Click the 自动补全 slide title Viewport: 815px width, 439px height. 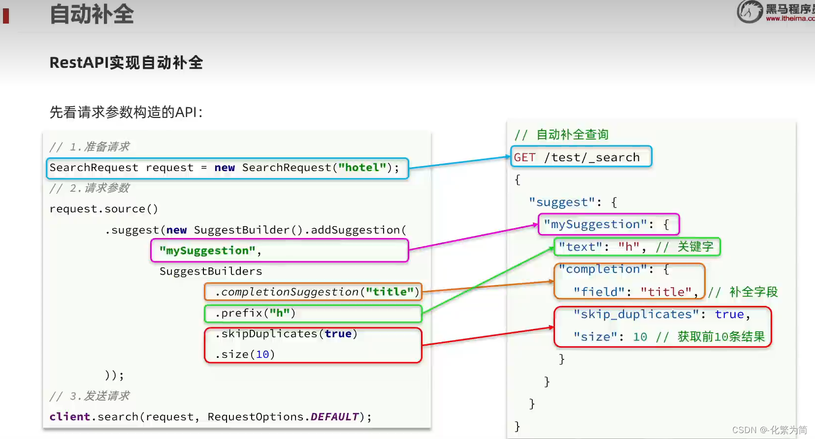point(92,14)
